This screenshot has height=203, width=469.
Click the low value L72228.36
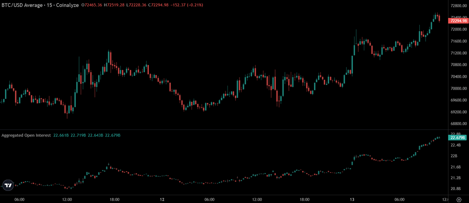coord(137,5)
